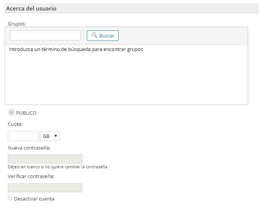Click the Grupos field label
This screenshot has width=259, height=208.
17,24
